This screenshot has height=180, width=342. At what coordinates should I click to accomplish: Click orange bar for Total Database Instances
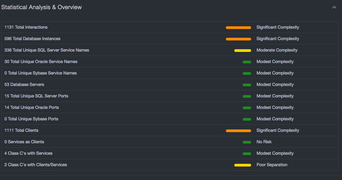(x=238, y=39)
